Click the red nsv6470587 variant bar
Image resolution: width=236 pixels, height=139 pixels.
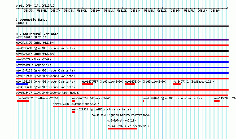point(88,84)
